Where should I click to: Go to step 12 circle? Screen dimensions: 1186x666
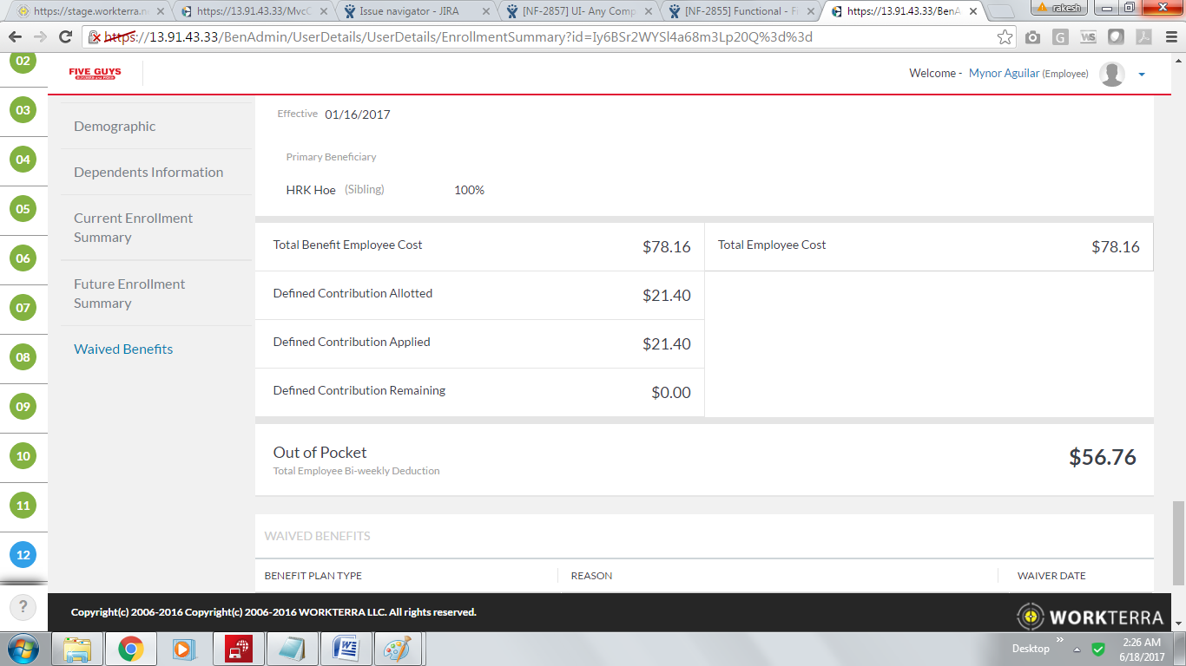point(23,555)
